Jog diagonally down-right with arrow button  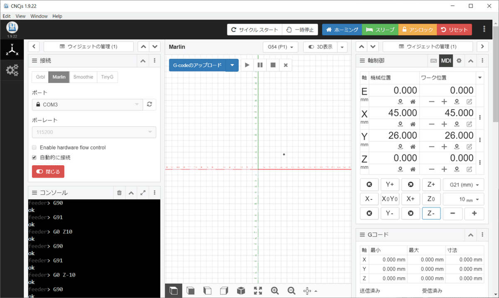(411, 213)
